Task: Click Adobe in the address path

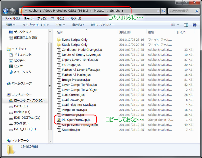Action: (33, 11)
